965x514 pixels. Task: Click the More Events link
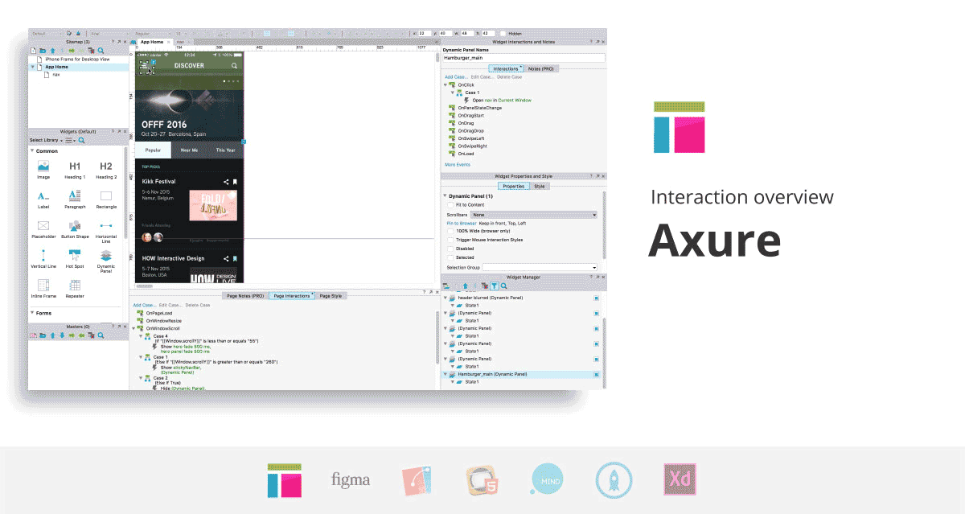tap(458, 165)
